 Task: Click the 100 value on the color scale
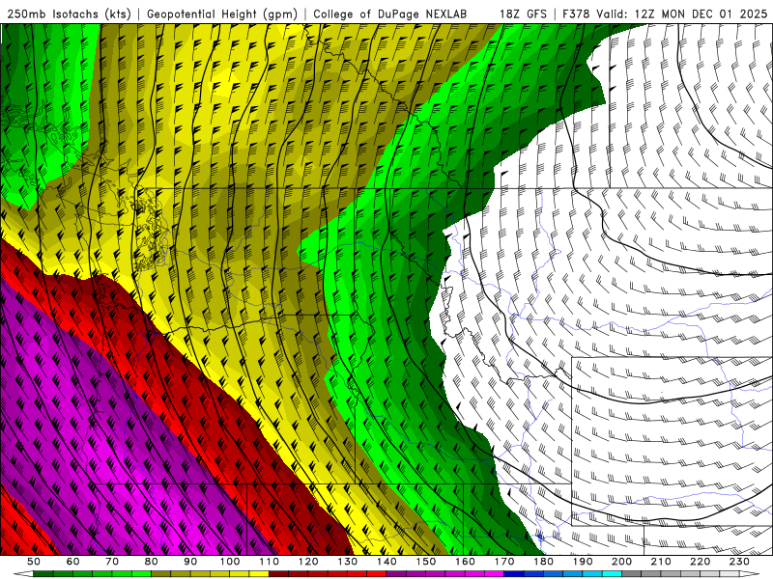click(230, 562)
